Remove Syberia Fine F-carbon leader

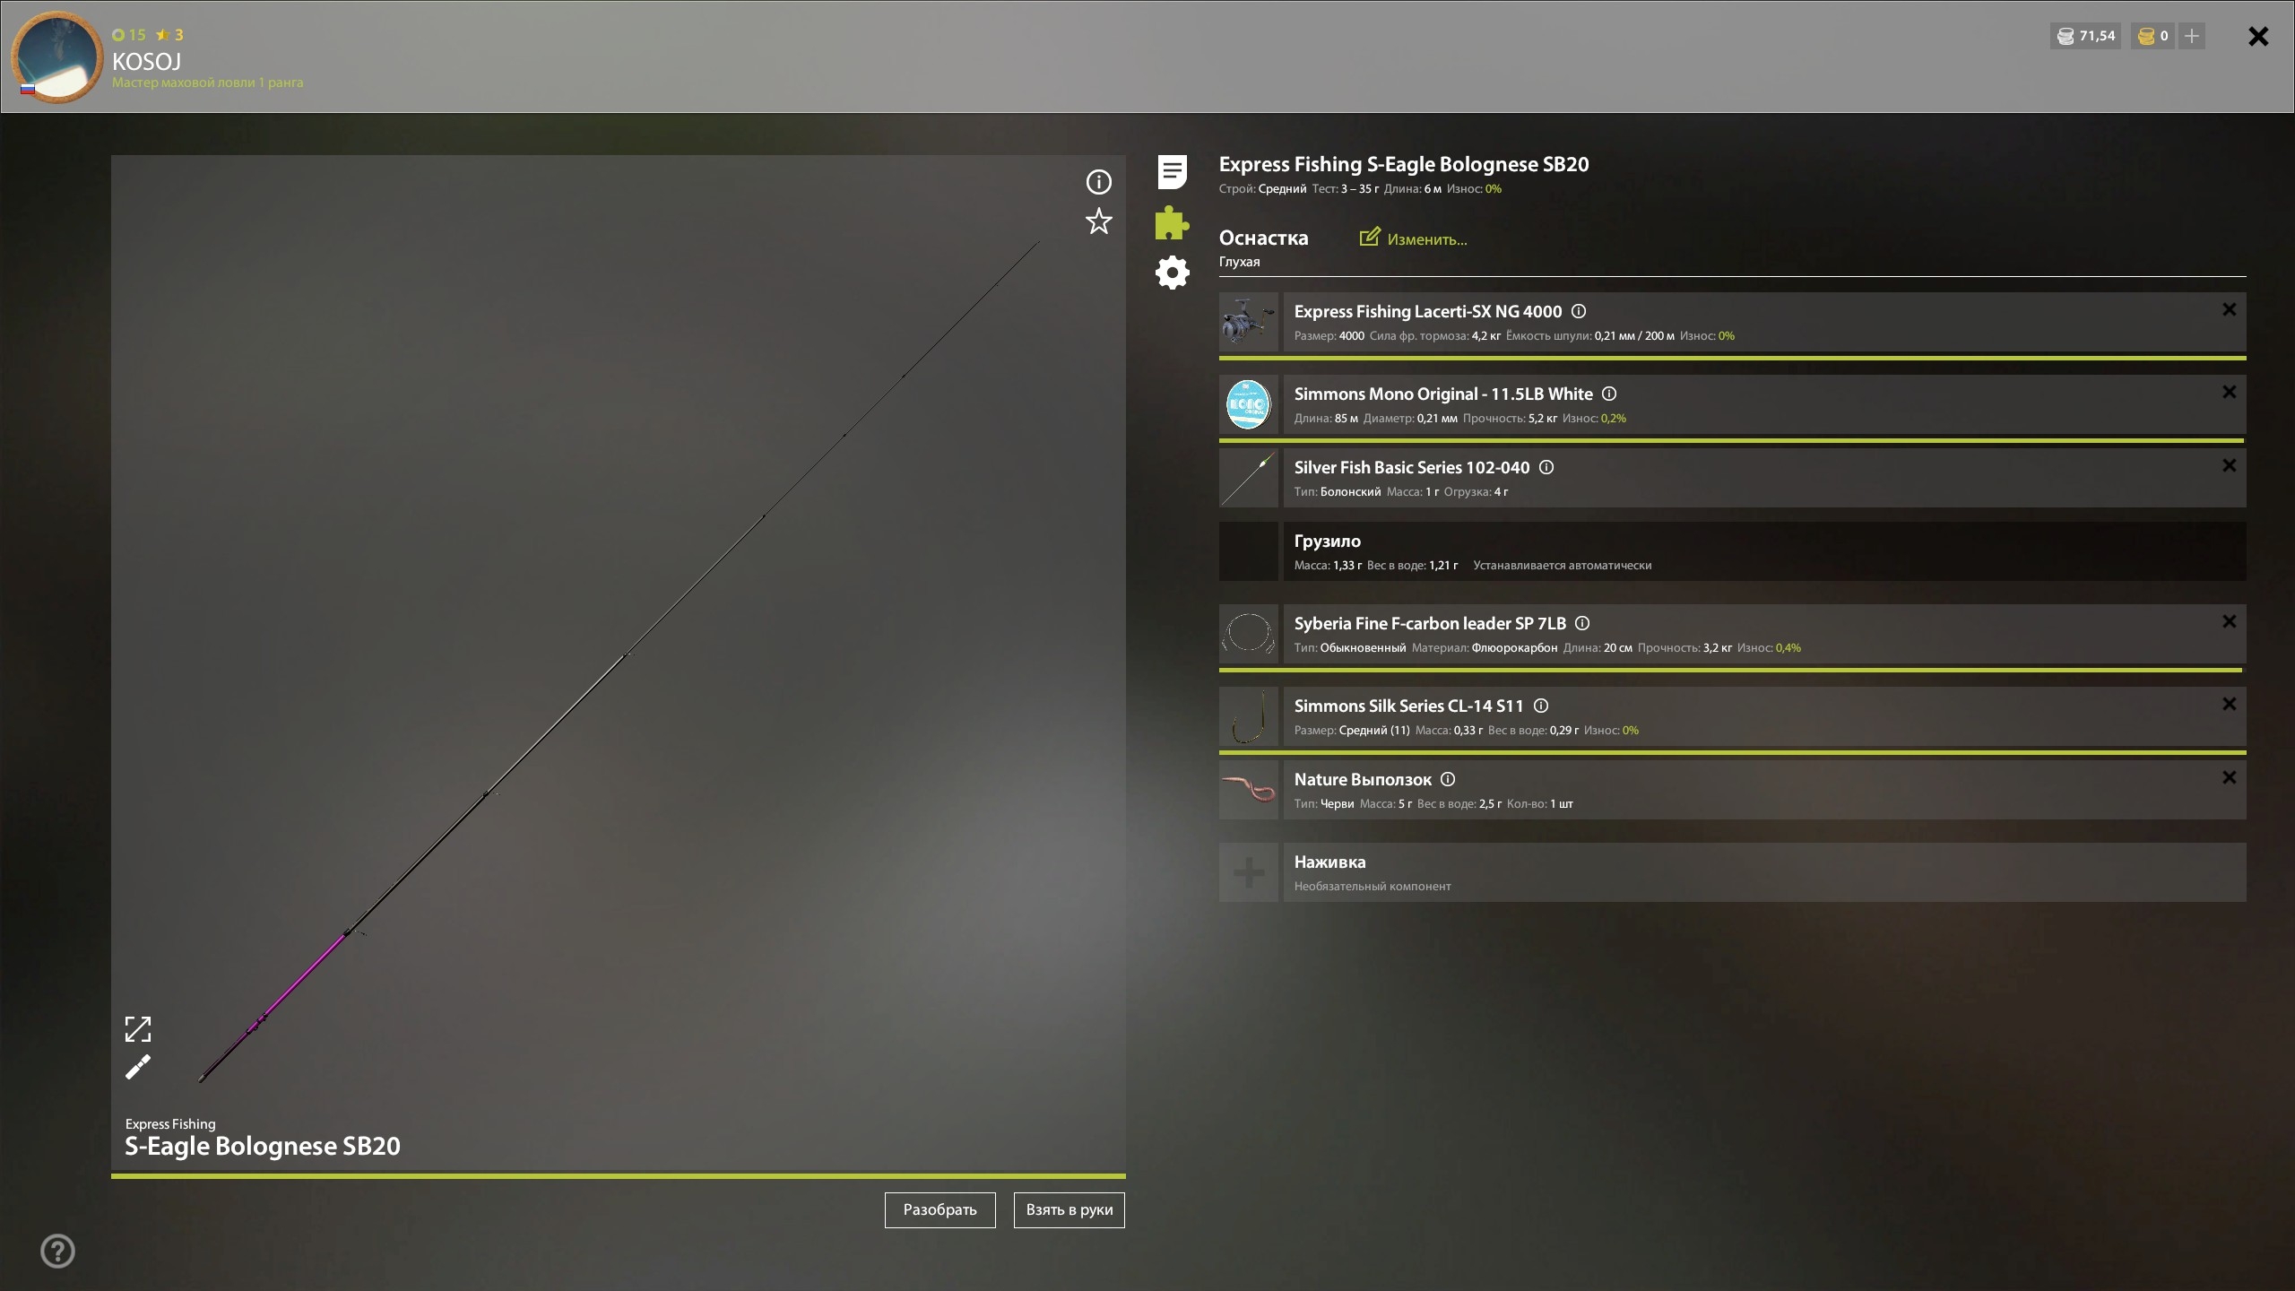pos(2229,621)
